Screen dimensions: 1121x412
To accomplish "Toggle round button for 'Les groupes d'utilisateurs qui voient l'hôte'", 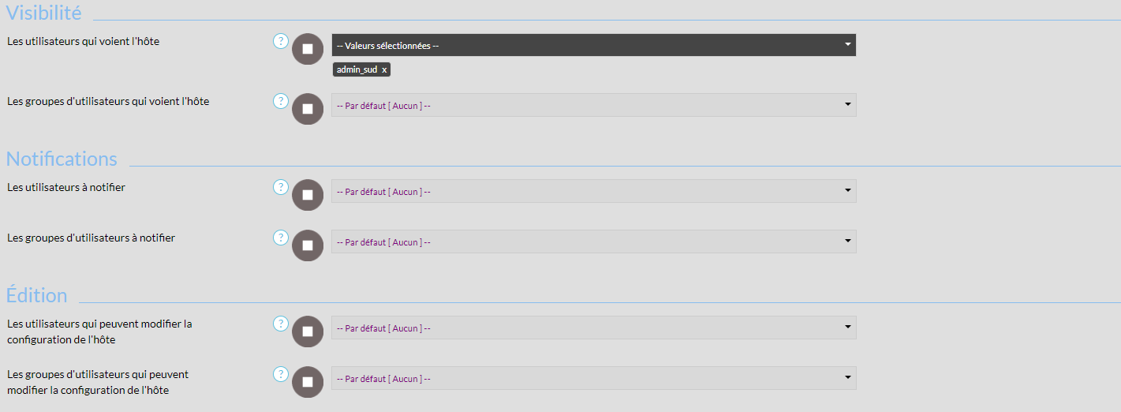I will (308, 109).
